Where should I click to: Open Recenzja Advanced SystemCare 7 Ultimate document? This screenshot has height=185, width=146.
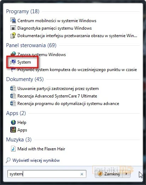click(x=54, y=96)
